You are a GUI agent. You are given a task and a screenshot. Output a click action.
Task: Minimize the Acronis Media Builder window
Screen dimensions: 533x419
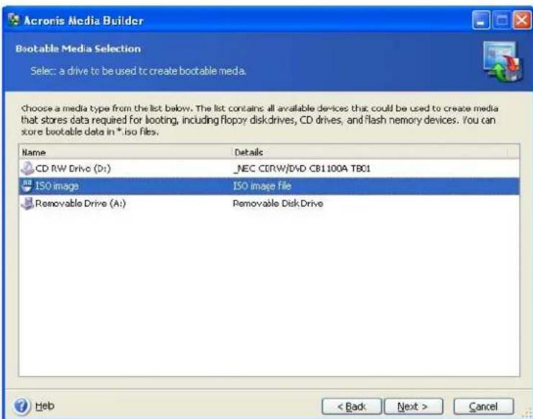(481, 20)
